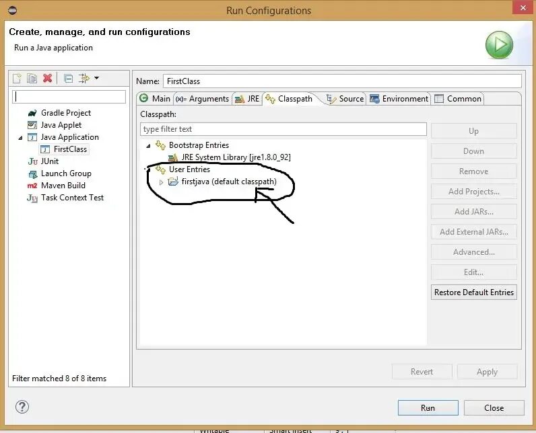The width and height of the screenshot is (536, 433).
Task: Click the classpath type filter text field
Action: (283, 129)
